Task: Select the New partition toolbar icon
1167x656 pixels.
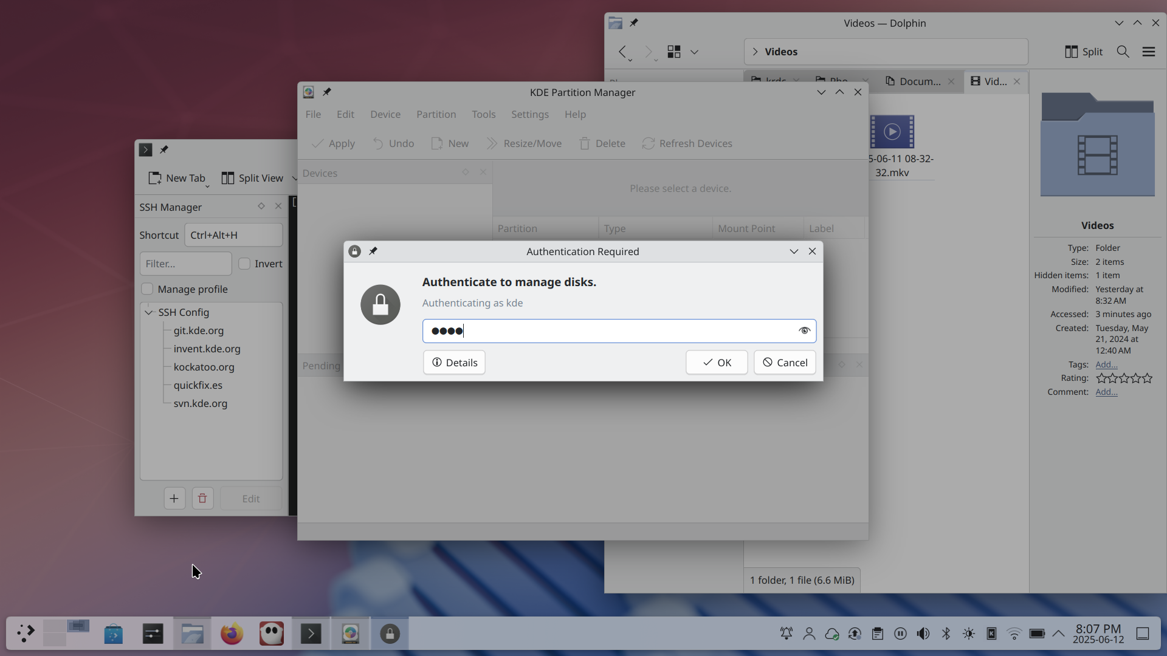Action: 436,143
